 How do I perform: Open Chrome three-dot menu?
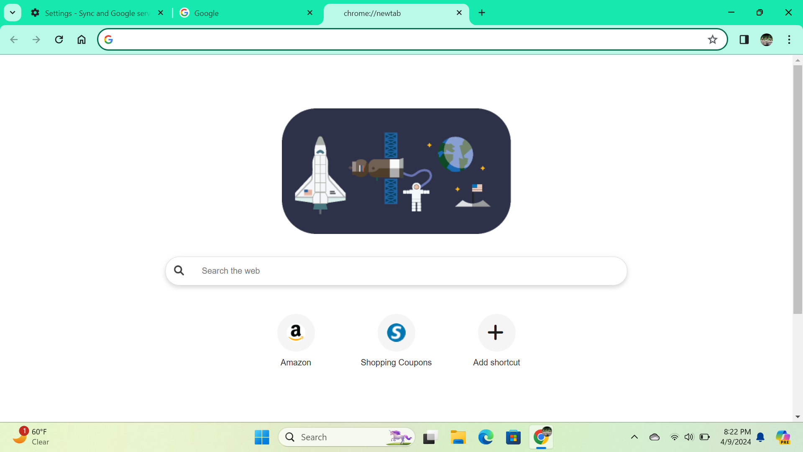pyautogui.click(x=789, y=39)
